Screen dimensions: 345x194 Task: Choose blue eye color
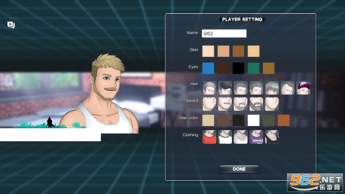click(x=208, y=68)
